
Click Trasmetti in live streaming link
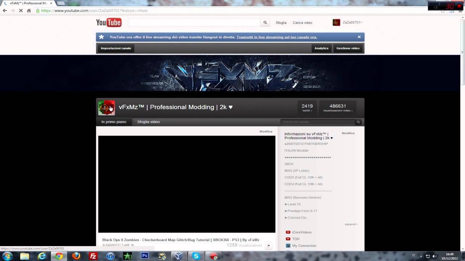click(277, 37)
